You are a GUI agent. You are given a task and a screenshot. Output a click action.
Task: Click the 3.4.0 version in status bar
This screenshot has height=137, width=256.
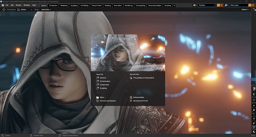[253, 136]
